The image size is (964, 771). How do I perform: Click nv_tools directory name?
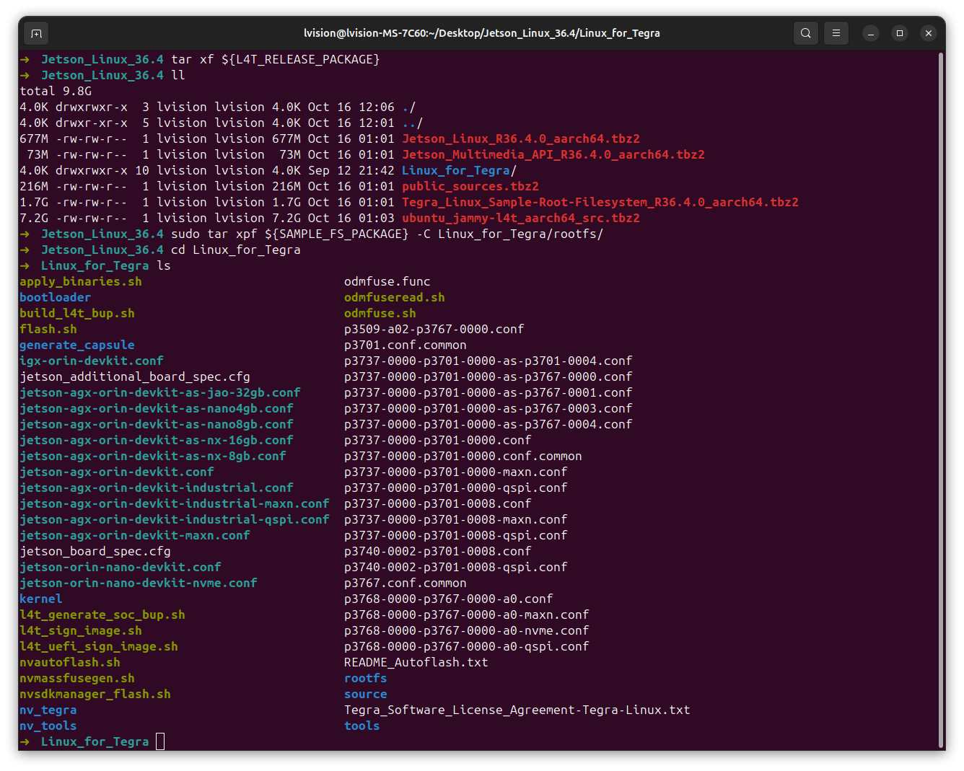click(x=48, y=726)
